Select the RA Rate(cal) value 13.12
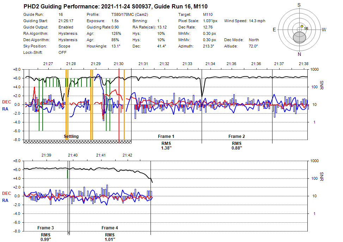This screenshot has height=242, width=343. pyautogui.click(x=162, y=27)
